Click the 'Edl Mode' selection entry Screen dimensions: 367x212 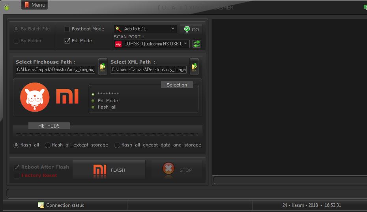(108, 101)
